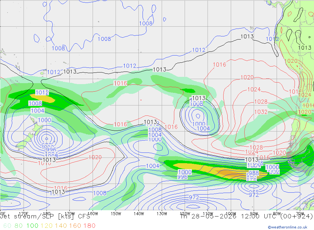This screenshot has width=314, height=230.
Task: Click the 1013 label atop the closed low
Action: pyautogui.click(x=199, y=98)
